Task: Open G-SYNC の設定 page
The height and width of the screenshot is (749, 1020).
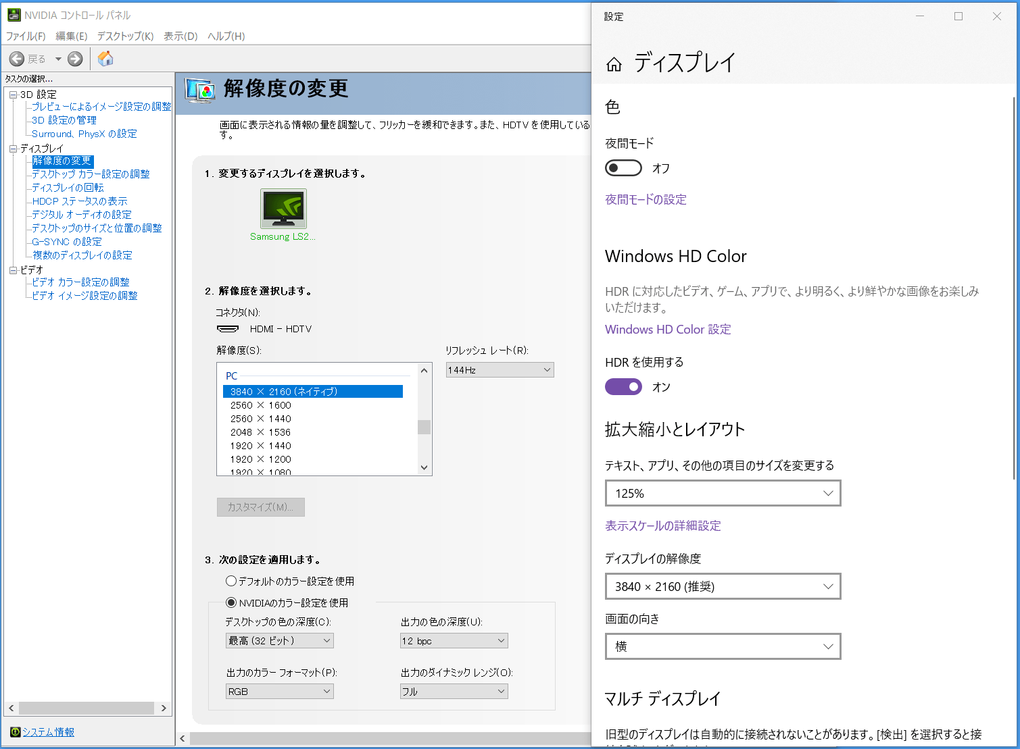Action: click(x=67, y=242)
